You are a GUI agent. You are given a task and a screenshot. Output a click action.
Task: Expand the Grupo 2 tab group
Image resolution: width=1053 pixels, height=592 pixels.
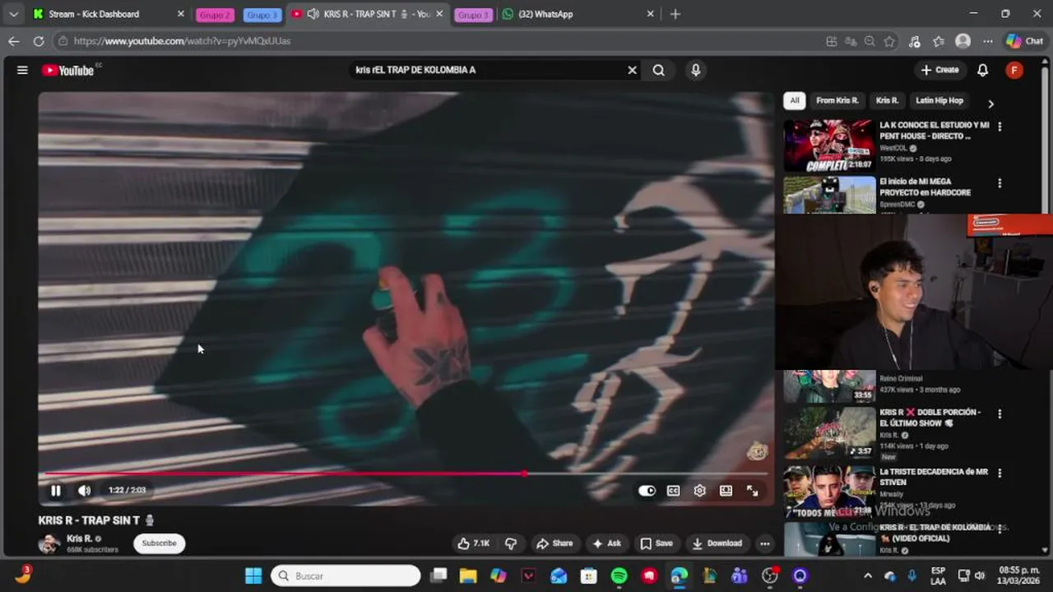tap(215, 15)
